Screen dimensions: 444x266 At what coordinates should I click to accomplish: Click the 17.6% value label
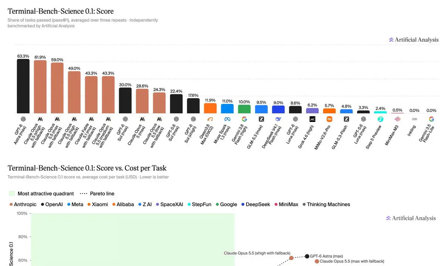(x=193, y=95)
